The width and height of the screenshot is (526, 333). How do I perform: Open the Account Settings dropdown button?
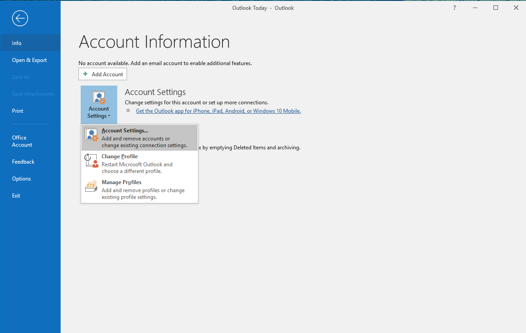[99, 105]
